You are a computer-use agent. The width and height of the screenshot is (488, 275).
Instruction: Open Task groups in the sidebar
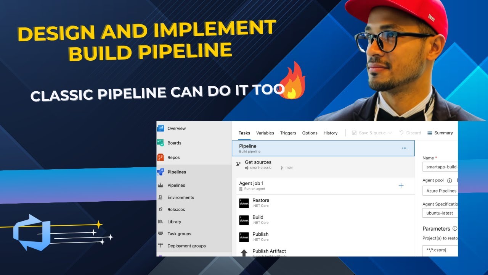click(x=179, y=234)
